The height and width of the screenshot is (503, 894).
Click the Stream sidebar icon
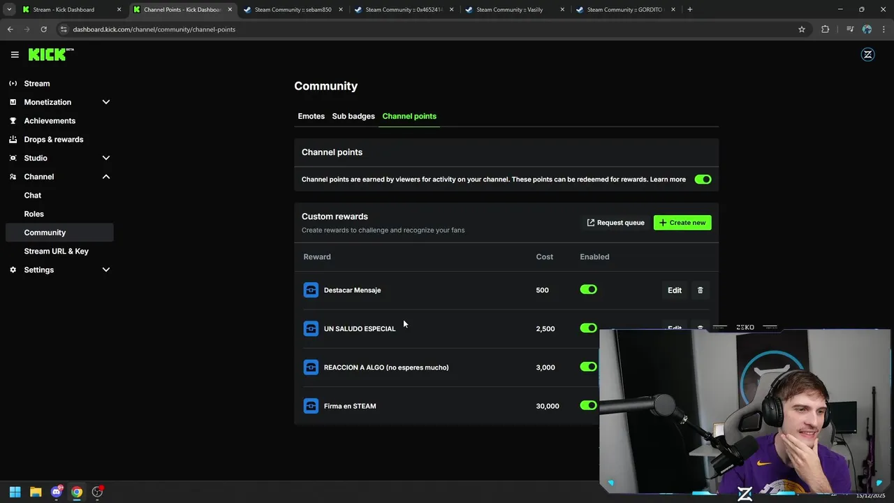(x=13, y=83)
